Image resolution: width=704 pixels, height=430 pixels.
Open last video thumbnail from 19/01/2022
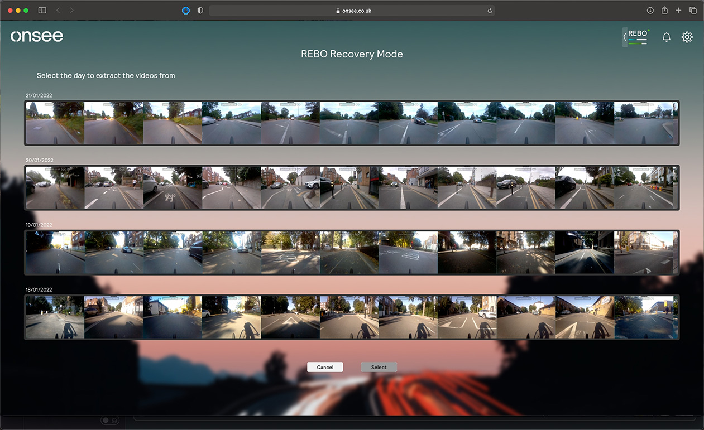point(646,252)
